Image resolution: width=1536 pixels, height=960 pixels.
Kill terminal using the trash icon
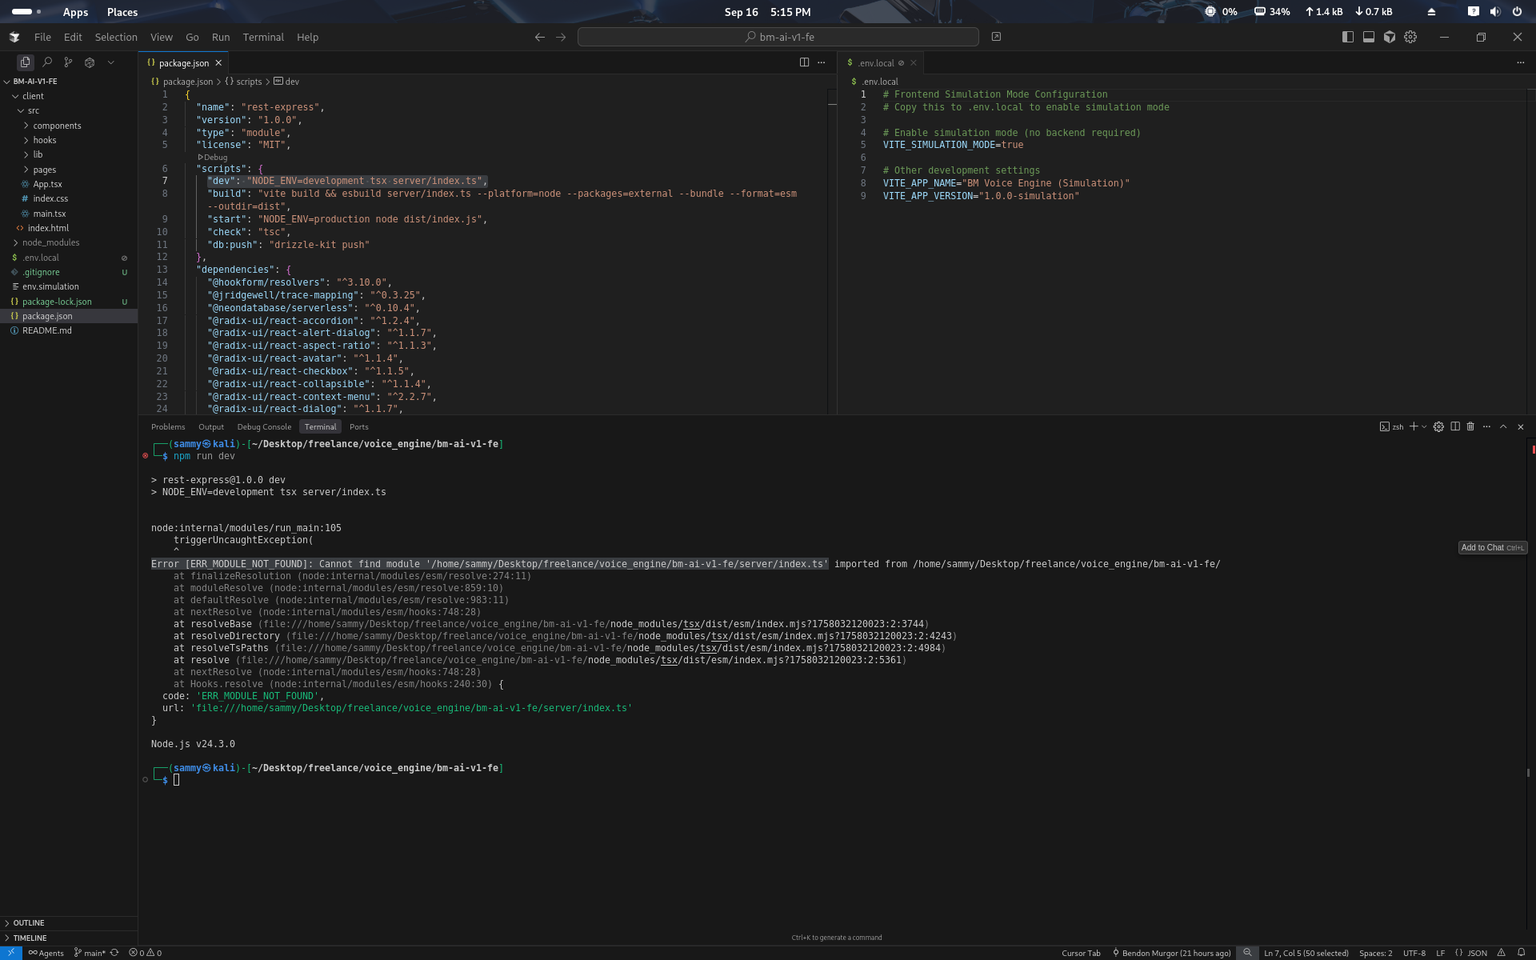1470,426
